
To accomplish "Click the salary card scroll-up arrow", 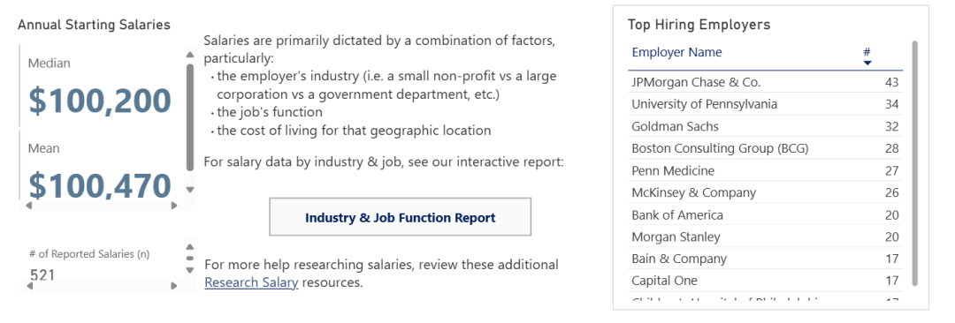I will [x=190, y=55].
